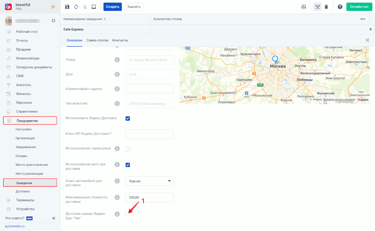
Task: Open the column filter settings icon
Action: (303, 7)
